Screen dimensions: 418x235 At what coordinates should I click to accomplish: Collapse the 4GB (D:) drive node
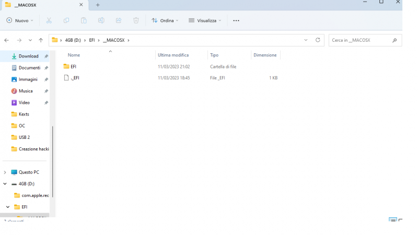(5, 184)
